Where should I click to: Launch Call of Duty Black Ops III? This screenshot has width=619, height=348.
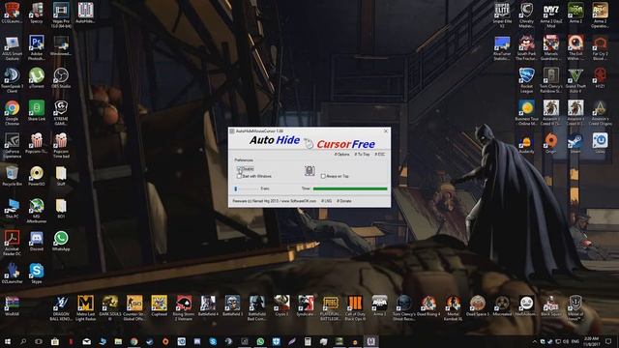click(x=355, y=308)
